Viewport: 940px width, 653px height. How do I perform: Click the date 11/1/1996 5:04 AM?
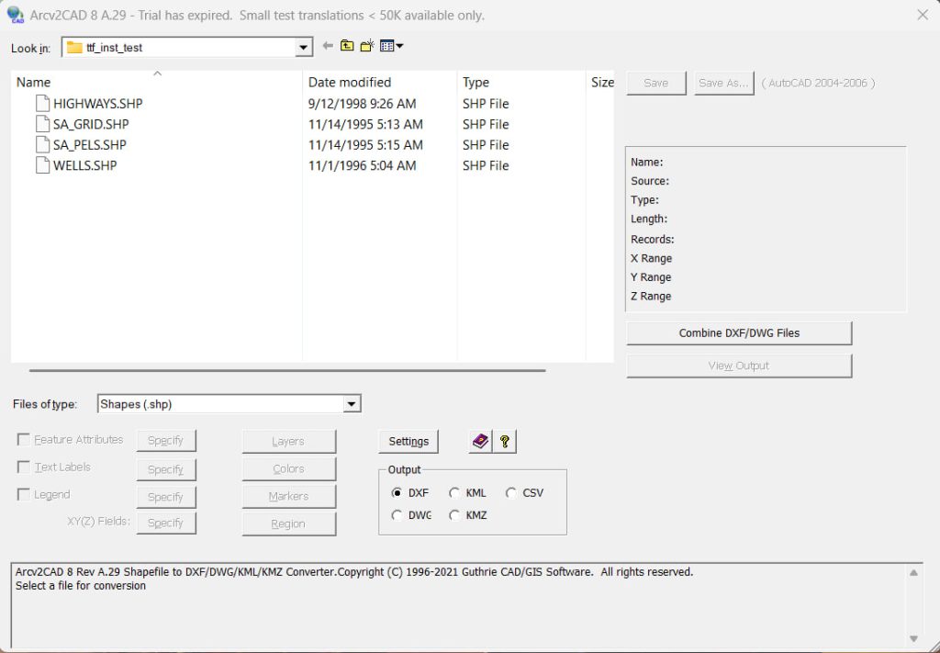pos(362,165)
